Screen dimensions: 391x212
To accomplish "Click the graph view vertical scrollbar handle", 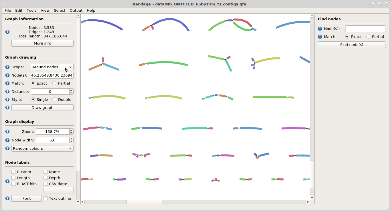I will tap(312, 175).
